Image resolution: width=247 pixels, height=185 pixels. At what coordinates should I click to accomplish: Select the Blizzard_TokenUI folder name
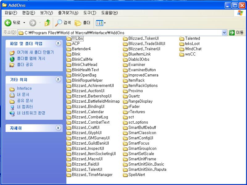tap(144, 39)
